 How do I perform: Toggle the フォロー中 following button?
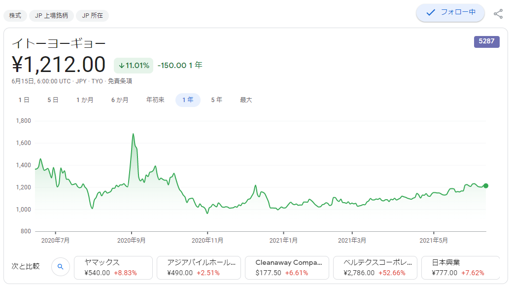[450, 13]
